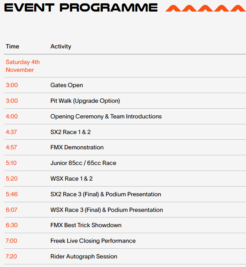Viewport: 246px width, 267px height.
Task: Click the 3:00 time beside Pit Walk
Action: coord(12,101)
